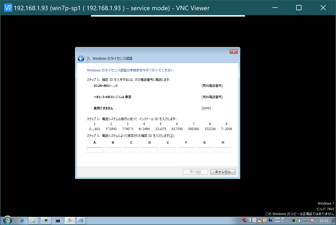The width and height of the screenshot is (336, 225).
Task: Show hidden system tray icons
Action: 288,221
